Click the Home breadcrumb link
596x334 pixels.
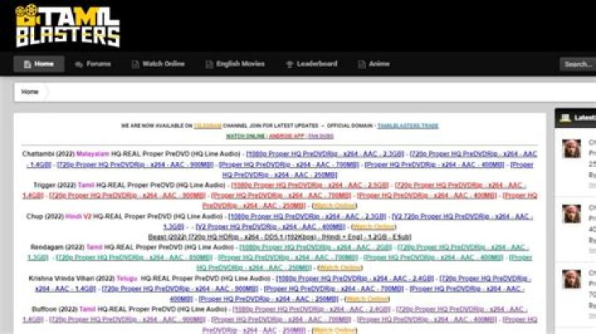pos(30,92)
